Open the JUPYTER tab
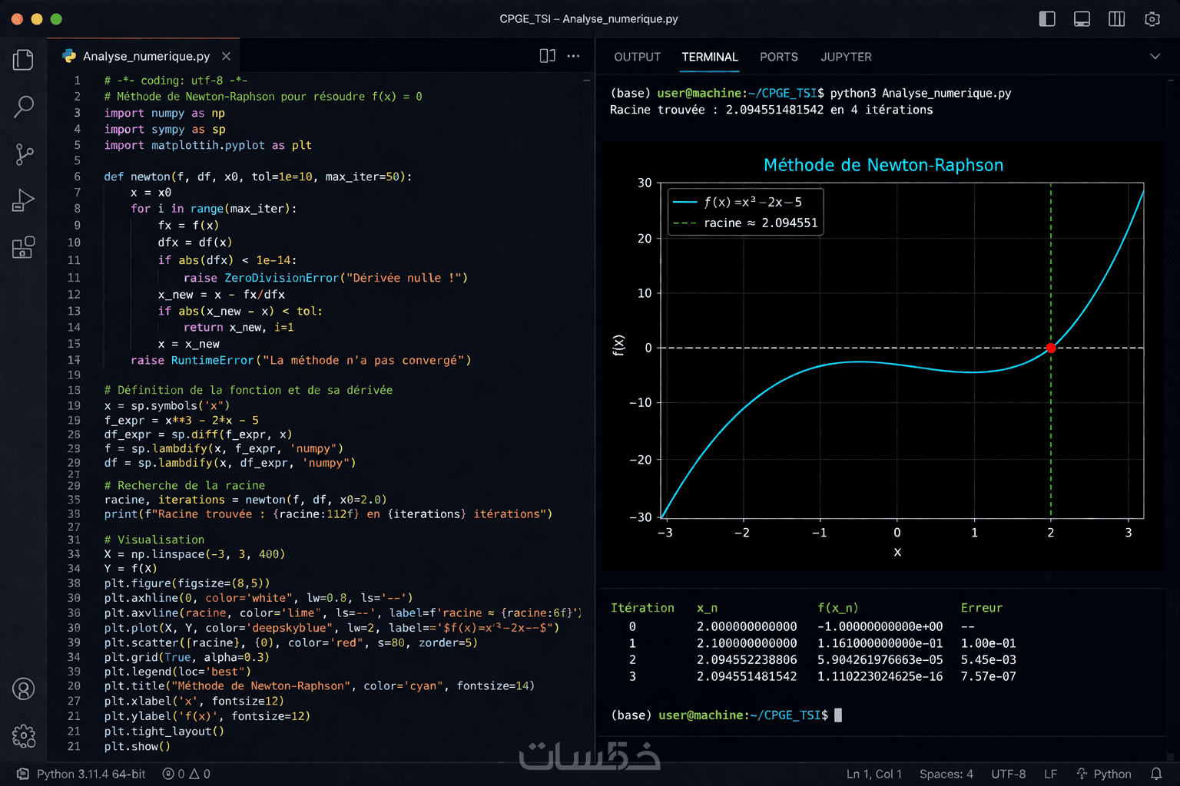Image resolution: width=1180 pixels, height=786 pixels. [846, 57]
